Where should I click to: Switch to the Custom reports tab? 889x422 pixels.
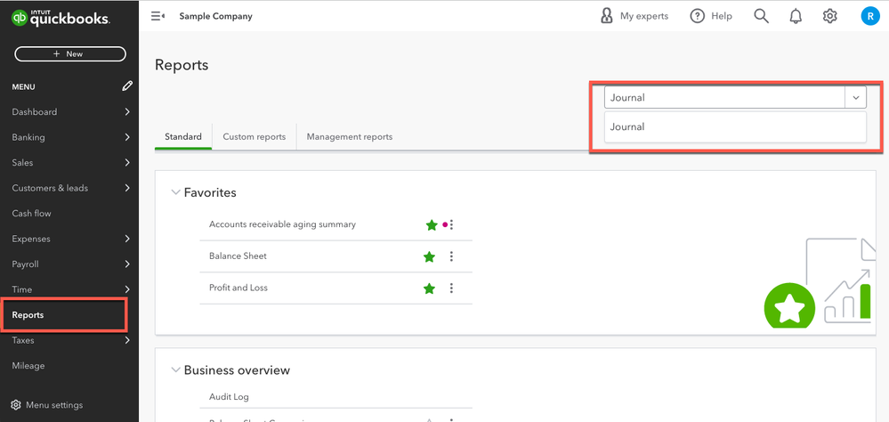pyautogui.click(x=255, y=137)
